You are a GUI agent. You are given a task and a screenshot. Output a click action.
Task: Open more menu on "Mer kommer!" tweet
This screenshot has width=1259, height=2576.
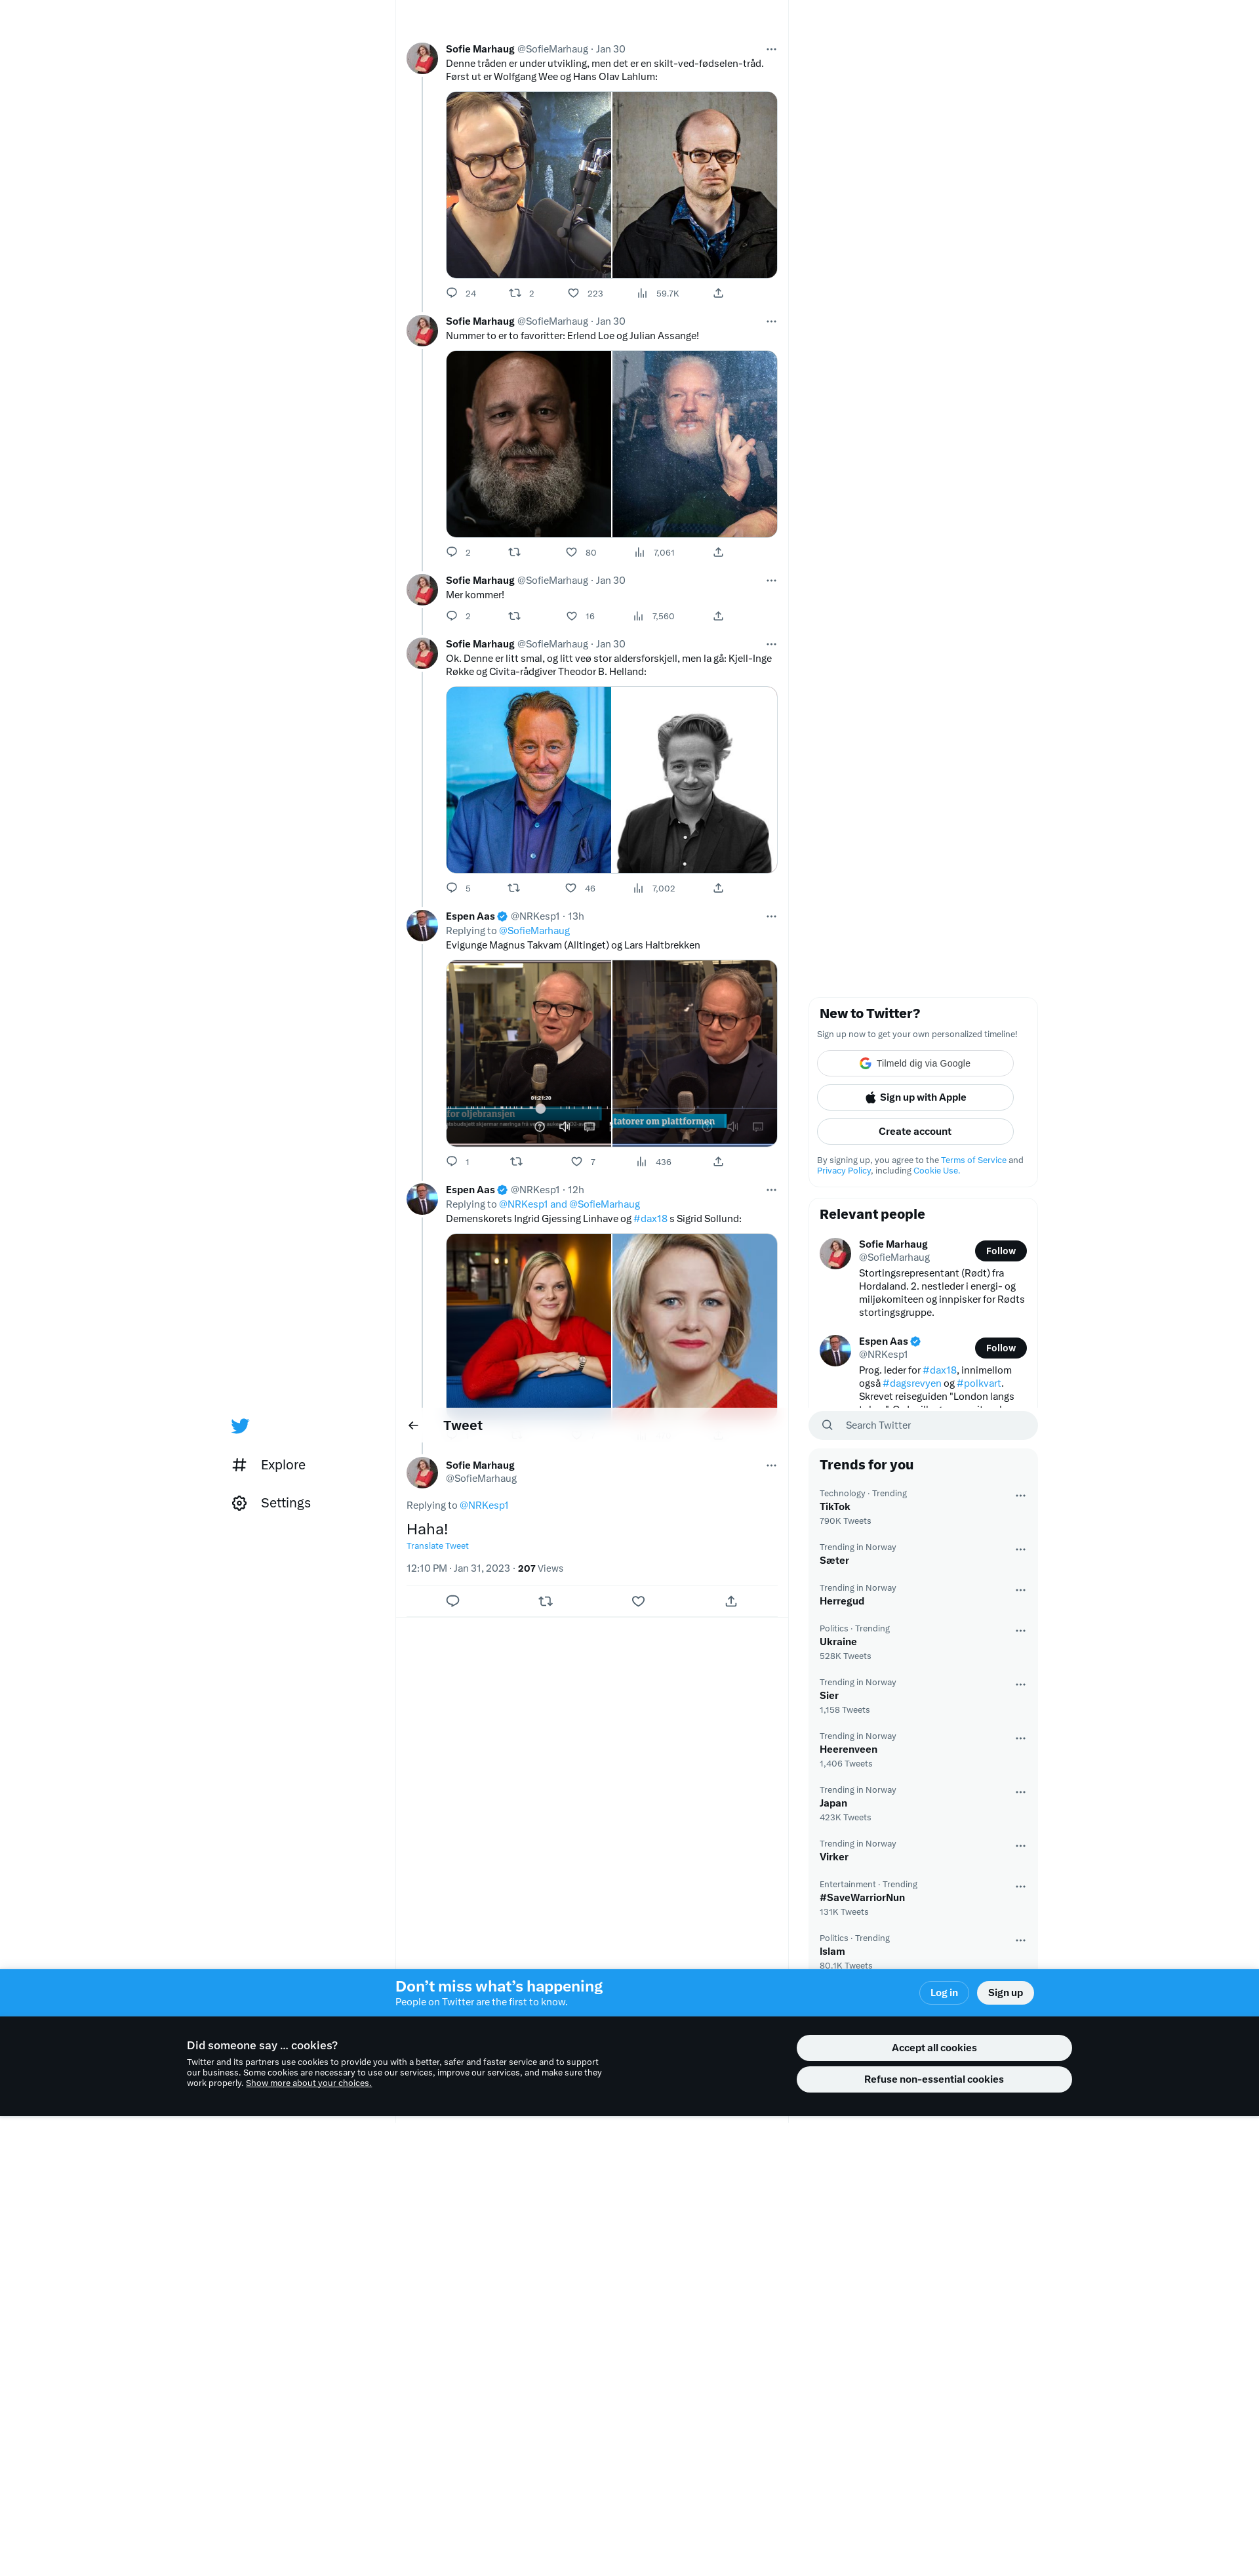(771, 581)
